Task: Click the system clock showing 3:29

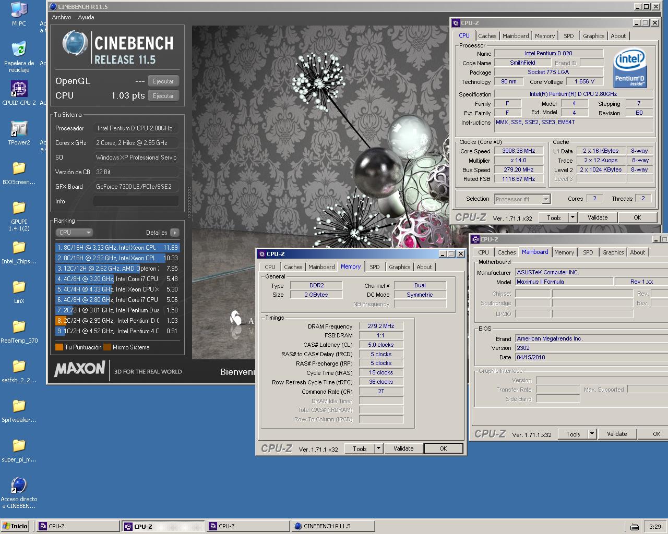Action: tap(655, 527)
